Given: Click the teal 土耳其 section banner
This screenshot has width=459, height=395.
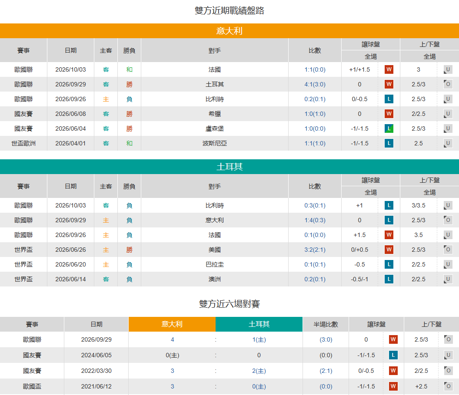Looking at the screenshot, I should pyautogui.click(x=229, y=167).
